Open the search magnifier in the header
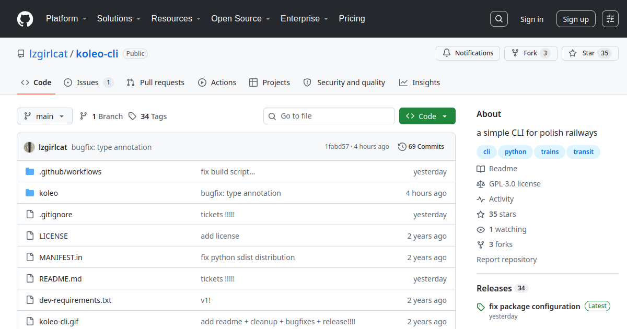Viewport: 627px width, 329px height. pyautogui.click(x=499, y=19)
